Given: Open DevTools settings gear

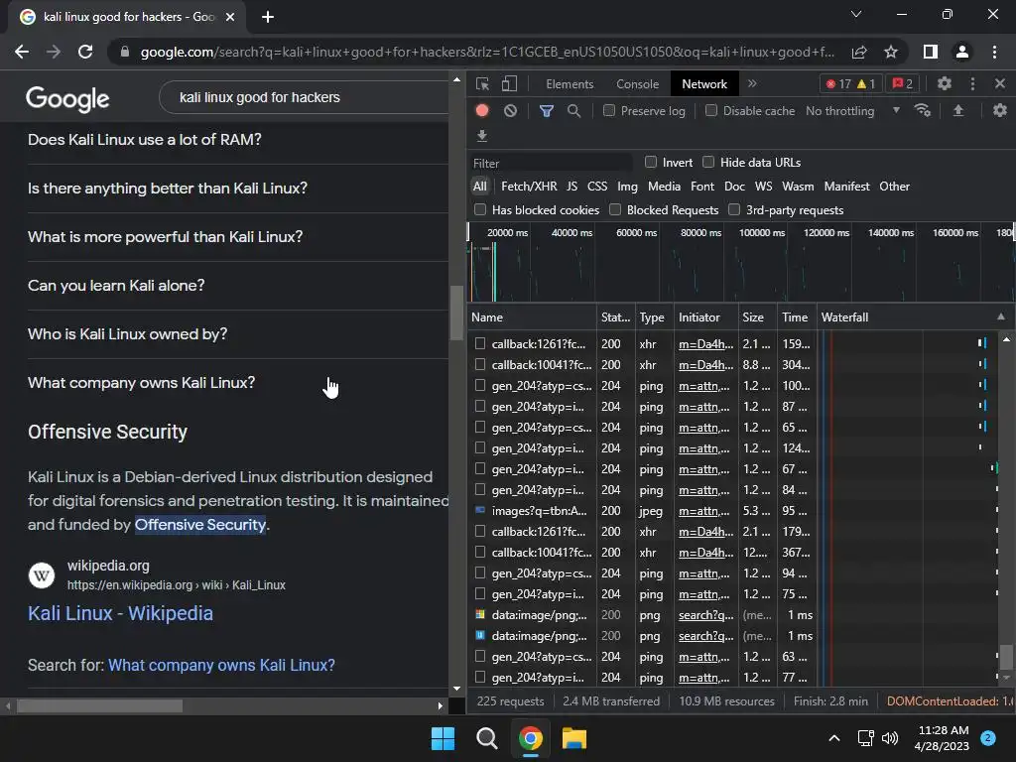Looking at the screenshot, I should [x=945, y=83].
